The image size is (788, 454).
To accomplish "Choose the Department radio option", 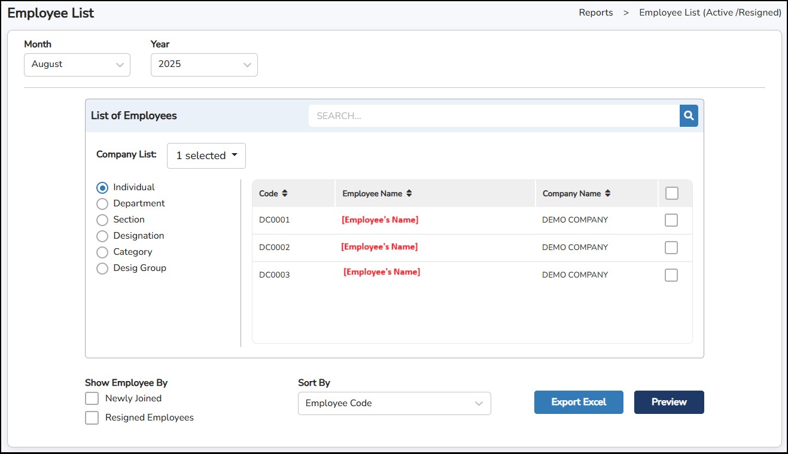I will (102, 204).
